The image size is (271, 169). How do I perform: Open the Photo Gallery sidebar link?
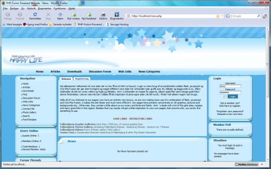(29, 112)
